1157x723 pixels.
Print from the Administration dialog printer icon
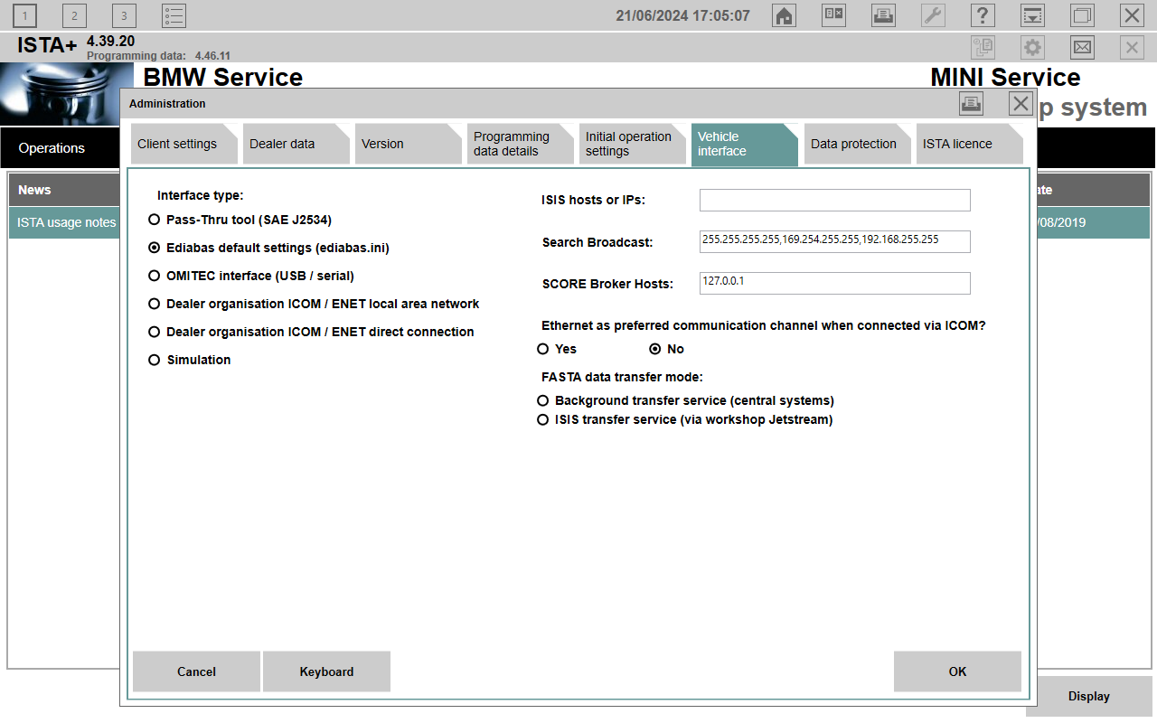pyautogui.click(x=972, y=104)
